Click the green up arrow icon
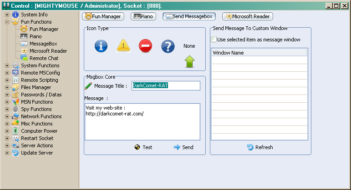 click(x=189, y=61)
